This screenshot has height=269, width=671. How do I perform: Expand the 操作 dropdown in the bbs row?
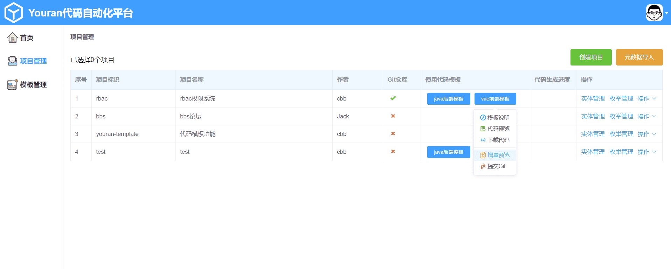click(x=647, y=117)
